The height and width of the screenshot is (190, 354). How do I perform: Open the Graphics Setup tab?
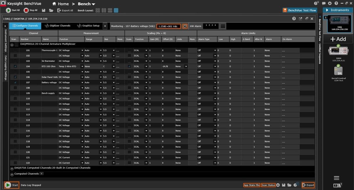[88, 26]
